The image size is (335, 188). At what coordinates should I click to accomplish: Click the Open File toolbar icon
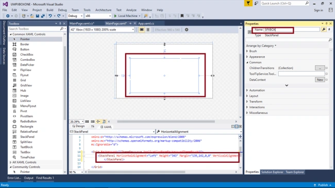[32, 16]
